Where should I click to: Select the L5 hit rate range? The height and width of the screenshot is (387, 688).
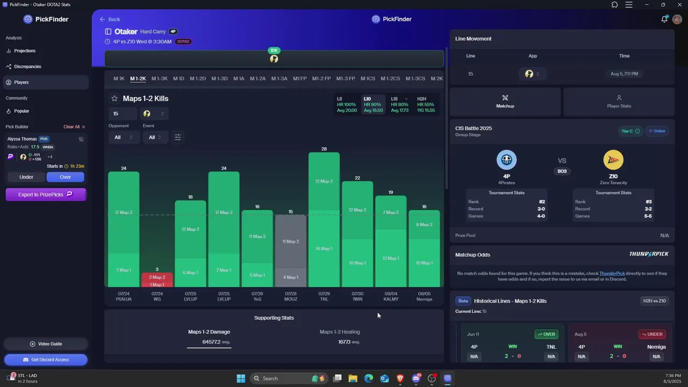point(347,105)
